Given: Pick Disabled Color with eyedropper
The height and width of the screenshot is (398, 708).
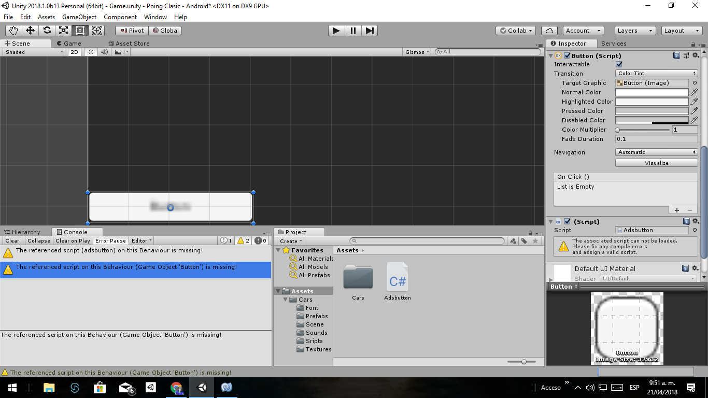Looking at the screenshot, I should click(x=694, y=120).
